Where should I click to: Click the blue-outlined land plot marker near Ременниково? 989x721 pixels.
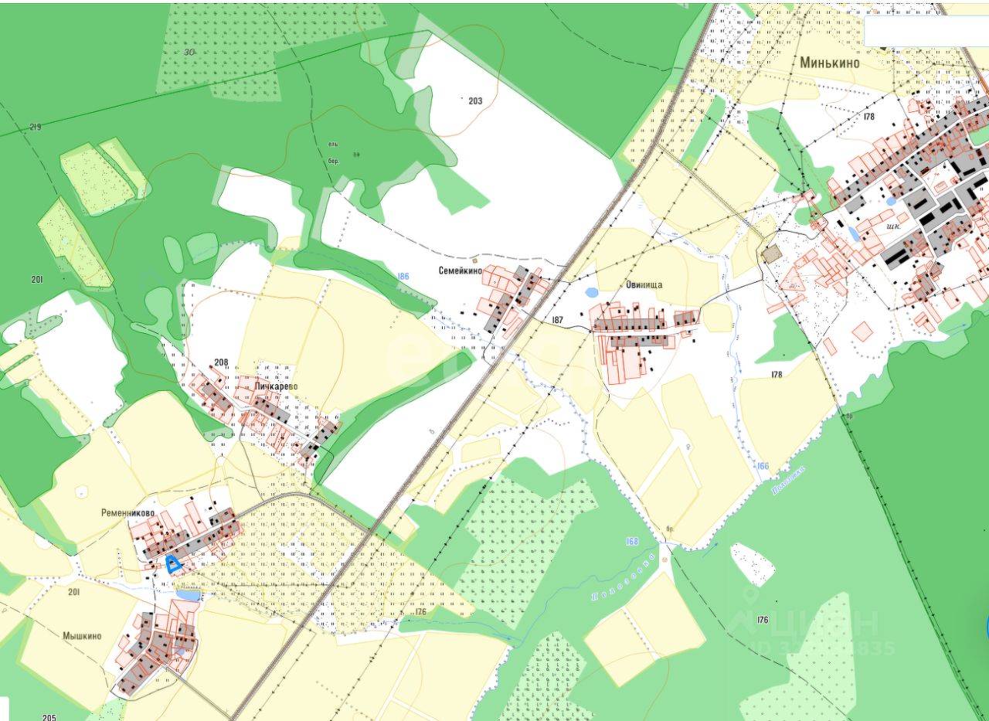click(x=175, y=564)
